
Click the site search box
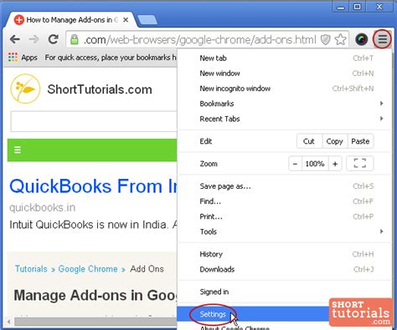(94, 121)
